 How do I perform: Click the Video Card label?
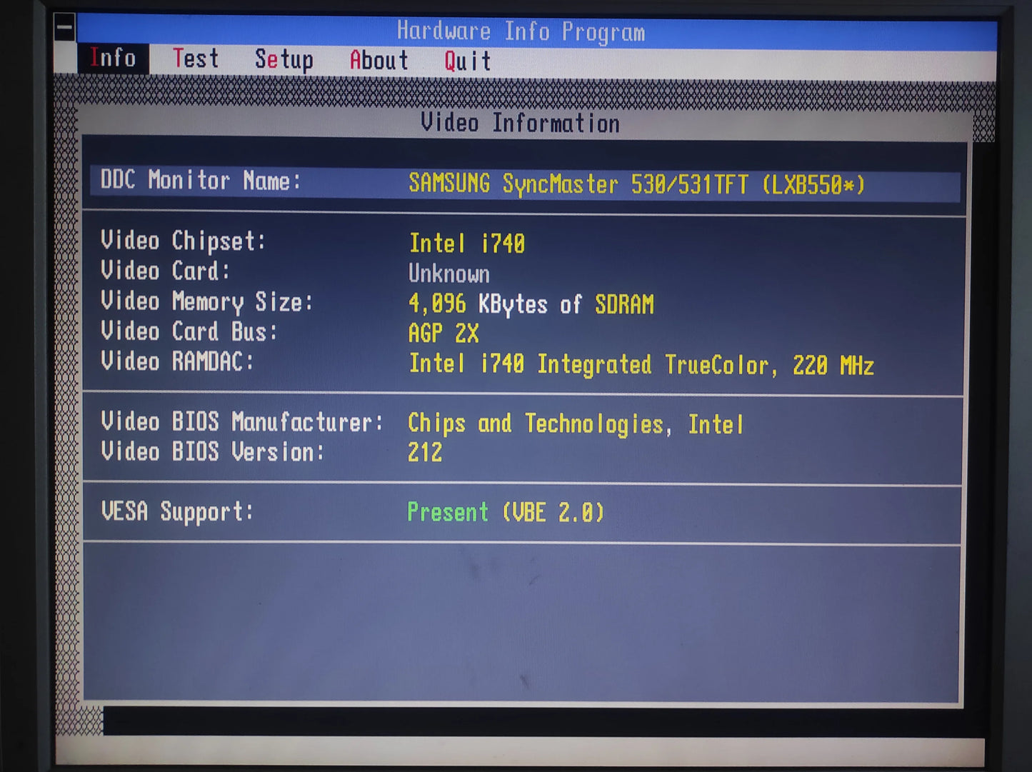(x=165, y=271)
